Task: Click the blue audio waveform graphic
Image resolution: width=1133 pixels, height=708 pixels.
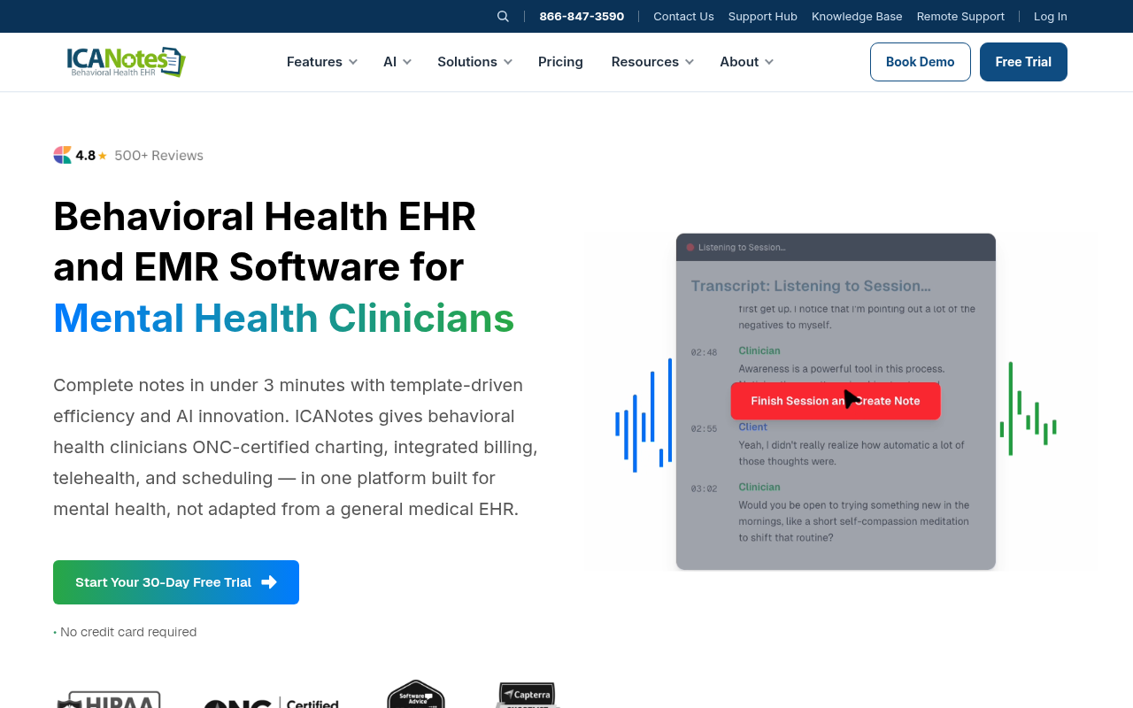Action: 644,415
